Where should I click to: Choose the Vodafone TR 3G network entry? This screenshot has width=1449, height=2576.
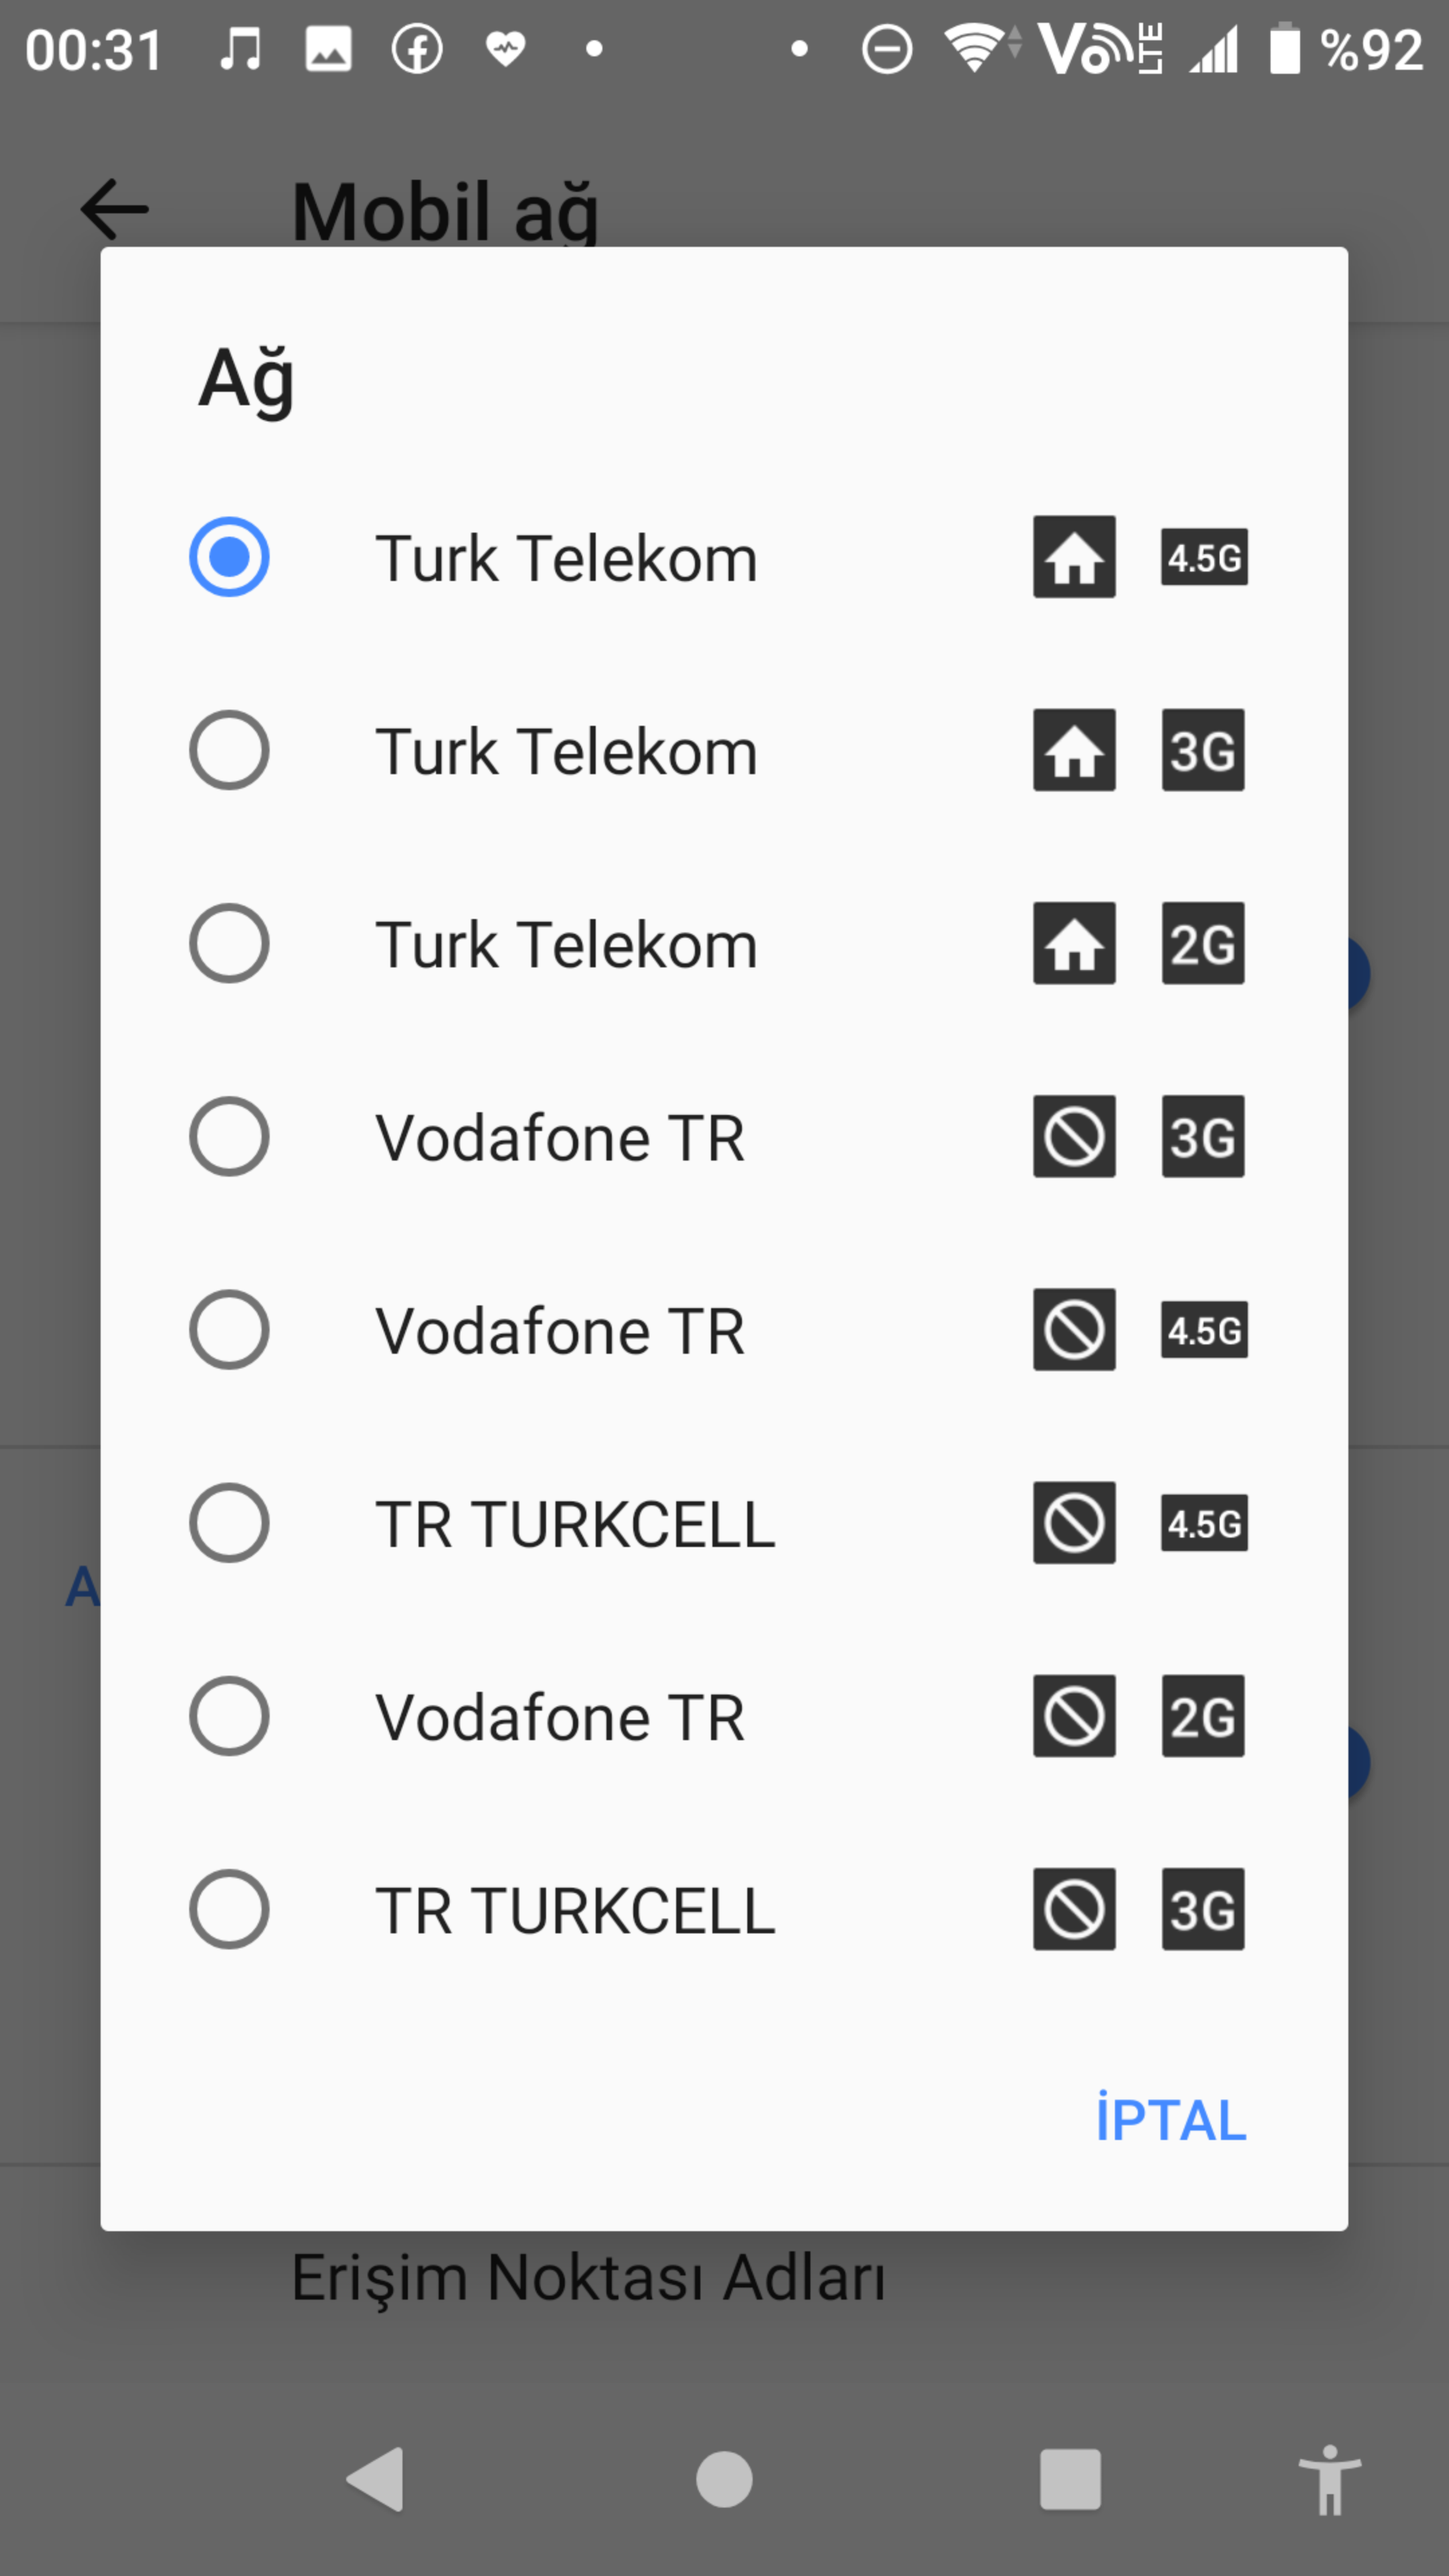tap(724, 1136)
